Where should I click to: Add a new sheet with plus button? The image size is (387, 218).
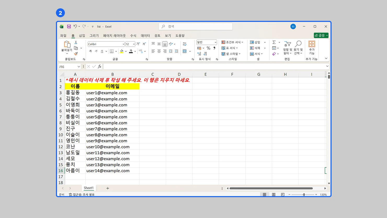(107, 188)
